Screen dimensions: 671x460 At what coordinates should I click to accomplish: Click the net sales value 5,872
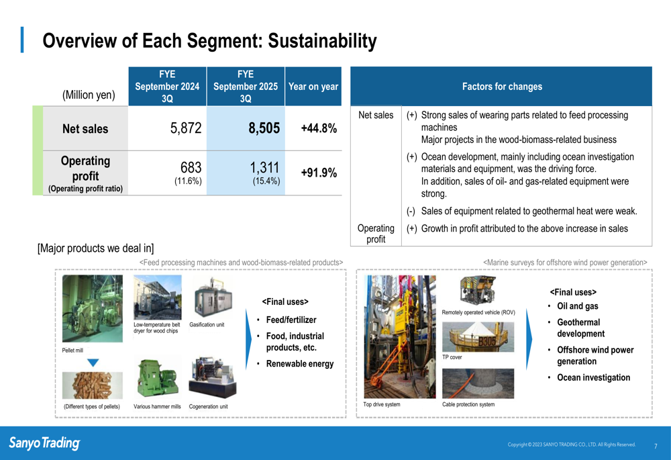click(x=186, y=128)
